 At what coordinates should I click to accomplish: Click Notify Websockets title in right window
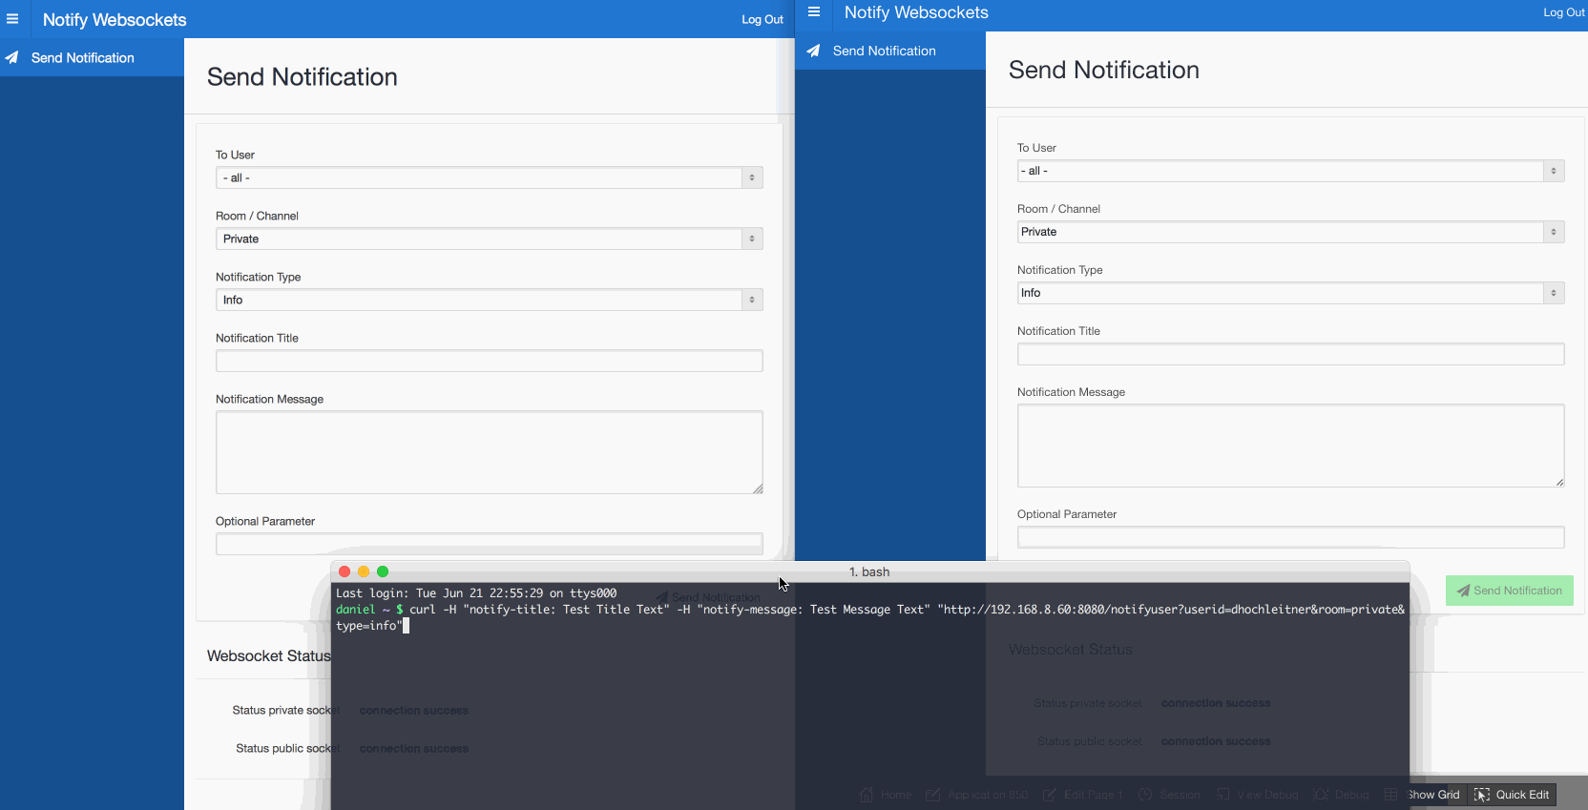tap(916, 12)
